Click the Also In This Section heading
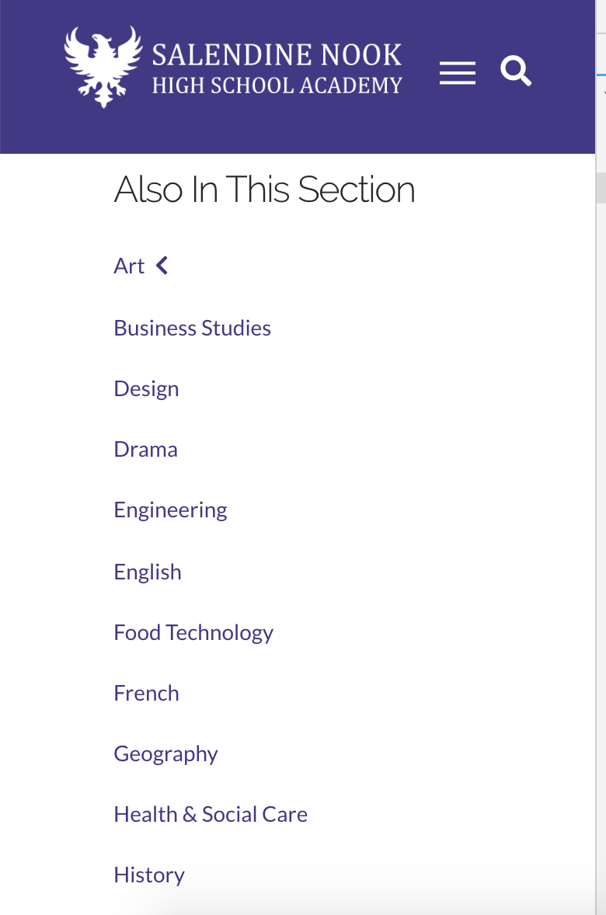 point(264,190)
